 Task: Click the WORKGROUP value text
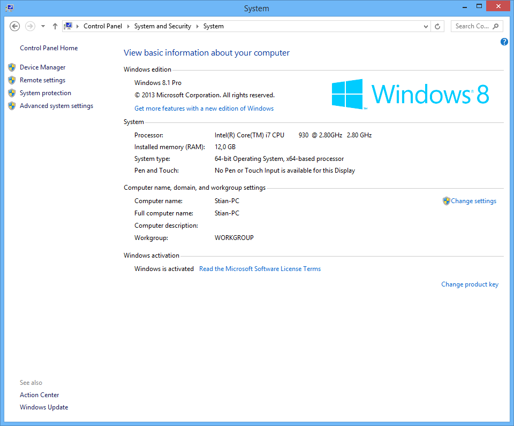pos(234,238)
